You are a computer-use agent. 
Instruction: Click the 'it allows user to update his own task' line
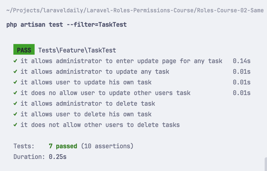point(86,82)
